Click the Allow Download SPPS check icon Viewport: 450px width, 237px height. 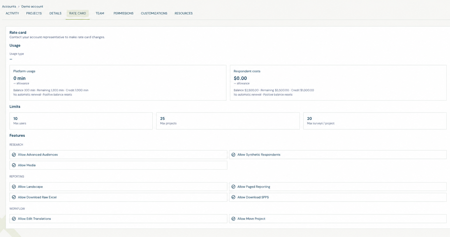pos(233,197)
